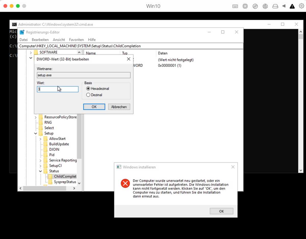
Task: Open the Hilfe menu
Action: (92, 40)
